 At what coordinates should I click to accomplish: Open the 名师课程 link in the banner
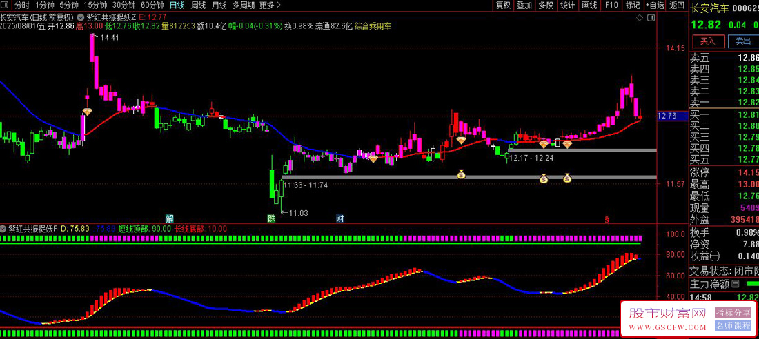tap(733, 325)
